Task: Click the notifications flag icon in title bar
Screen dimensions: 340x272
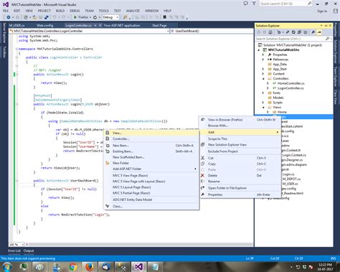Action: coord(254,4)
